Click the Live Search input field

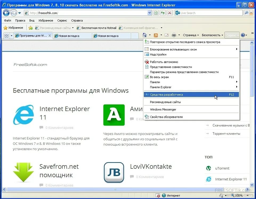209,13
